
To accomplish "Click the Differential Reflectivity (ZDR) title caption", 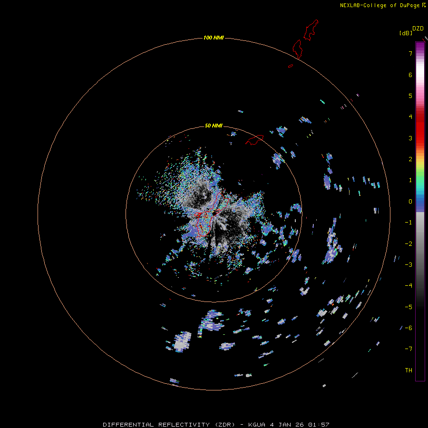I will [x=216, y=425].
